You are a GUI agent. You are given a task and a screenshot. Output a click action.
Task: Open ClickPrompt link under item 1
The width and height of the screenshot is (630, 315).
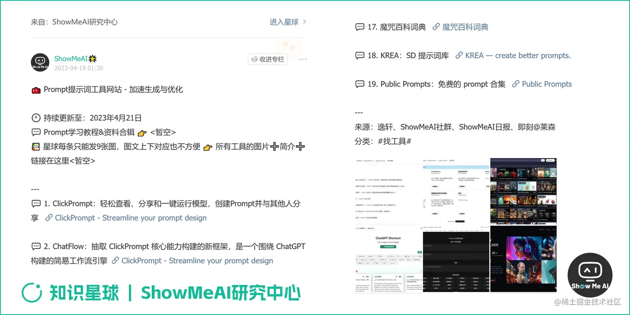pyautogui.click(x=130, y=218)
